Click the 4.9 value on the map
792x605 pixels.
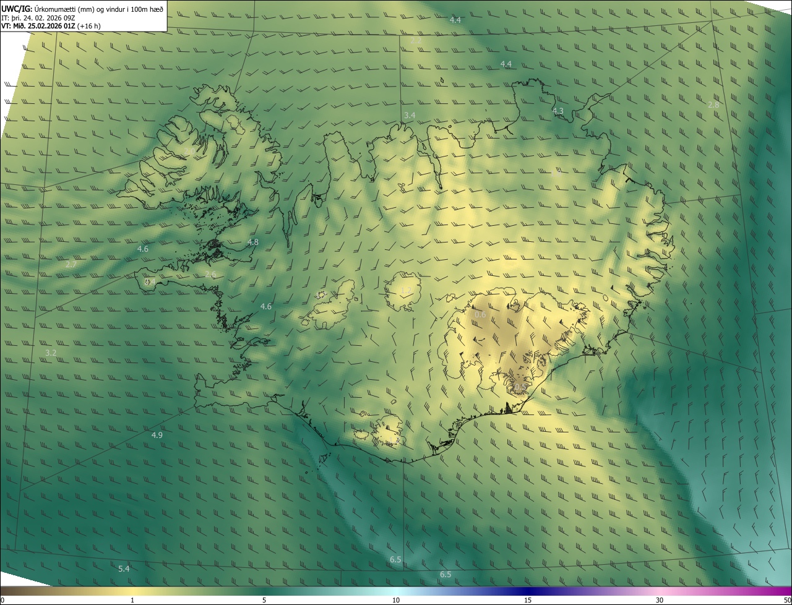[x=157, y=436]
